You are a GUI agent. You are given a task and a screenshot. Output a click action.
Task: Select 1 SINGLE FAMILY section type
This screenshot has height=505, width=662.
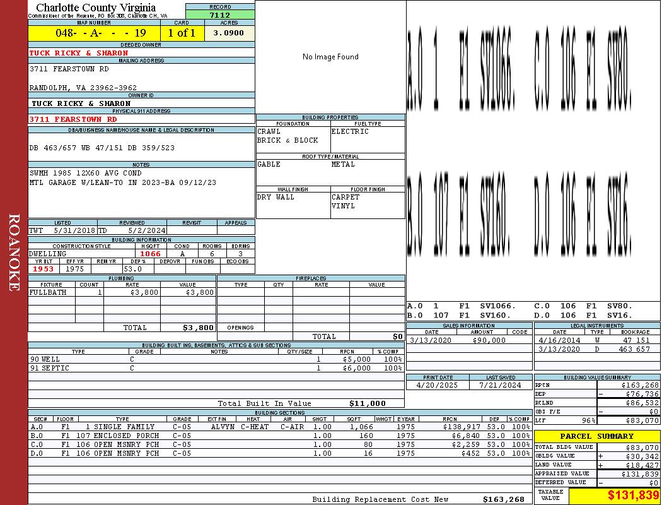coord(120,427)
